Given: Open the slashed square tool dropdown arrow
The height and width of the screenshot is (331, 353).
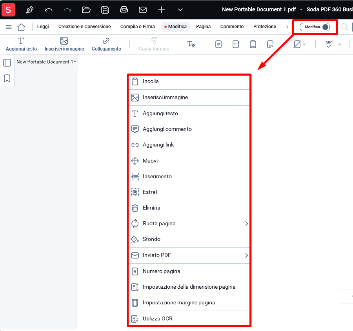Looking at the screenshot, I should 304,44.
